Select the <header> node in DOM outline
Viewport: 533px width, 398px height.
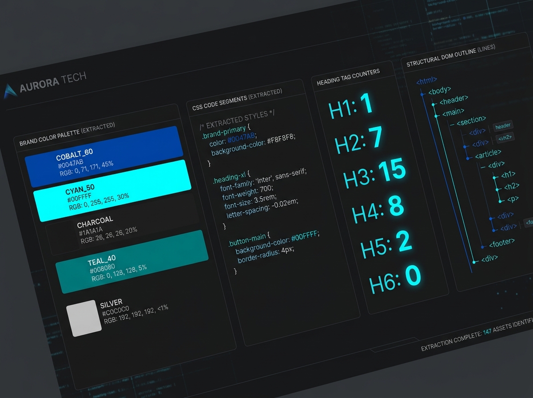click(453, 99)
